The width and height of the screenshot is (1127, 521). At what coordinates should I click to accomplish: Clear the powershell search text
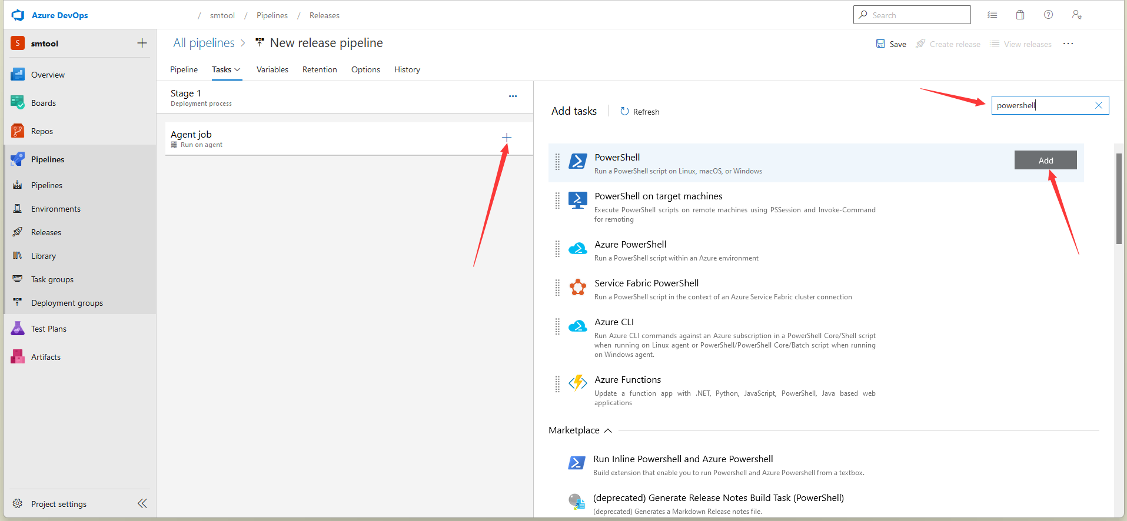click(x=1098, y=105)
